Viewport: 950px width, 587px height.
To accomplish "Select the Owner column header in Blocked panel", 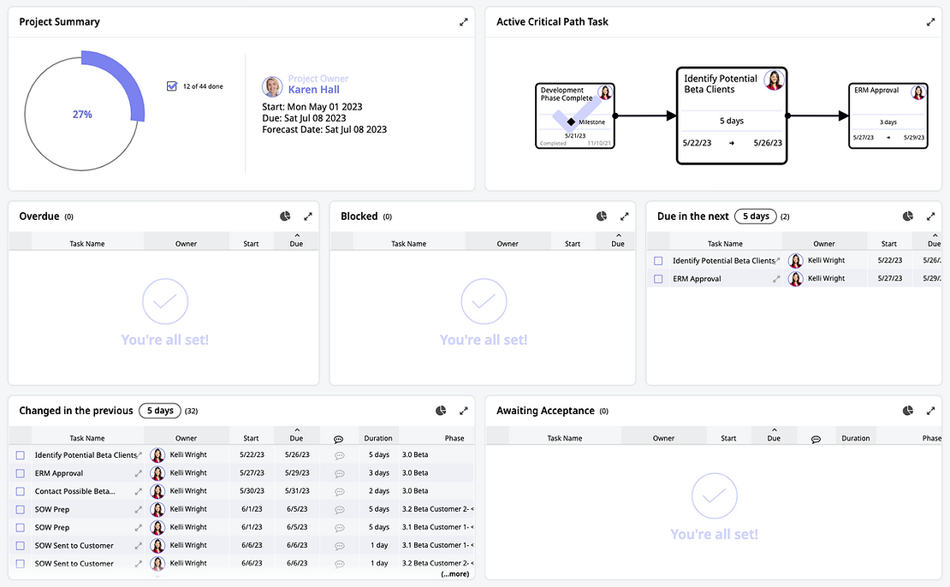I will pos(507,243).
